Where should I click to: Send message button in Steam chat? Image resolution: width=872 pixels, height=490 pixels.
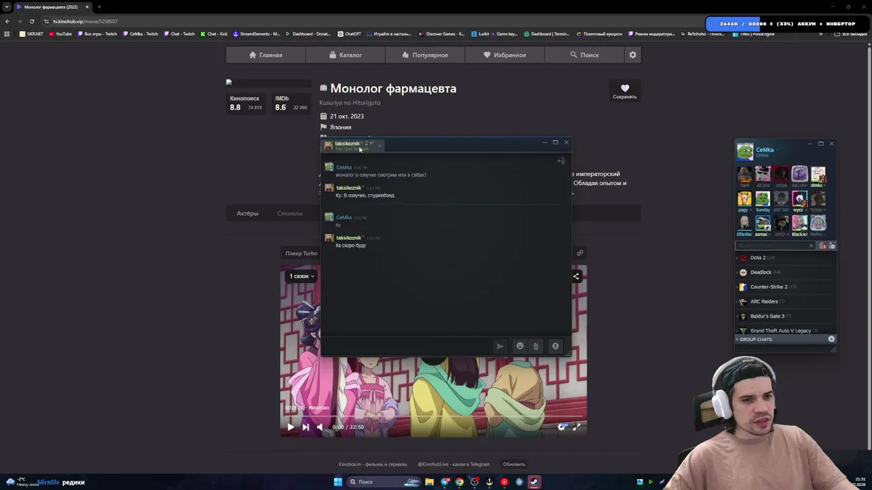(x=500, y=346)
